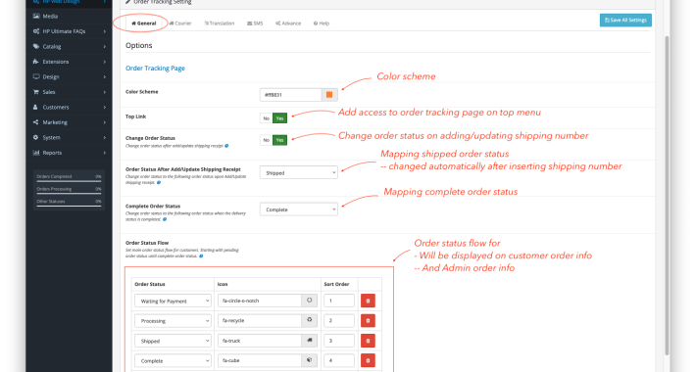Set Change Order Status to Yes
This screenshot has height=372, width=696.
(x=279, y=140)
